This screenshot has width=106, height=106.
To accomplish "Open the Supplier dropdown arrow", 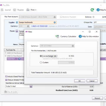I will pos(55,22).
